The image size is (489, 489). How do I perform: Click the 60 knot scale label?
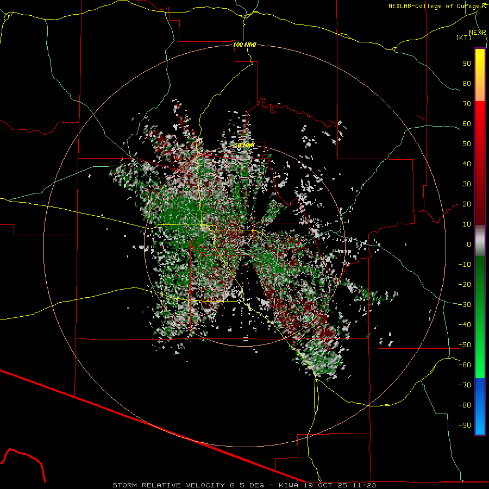click(467, 123)
